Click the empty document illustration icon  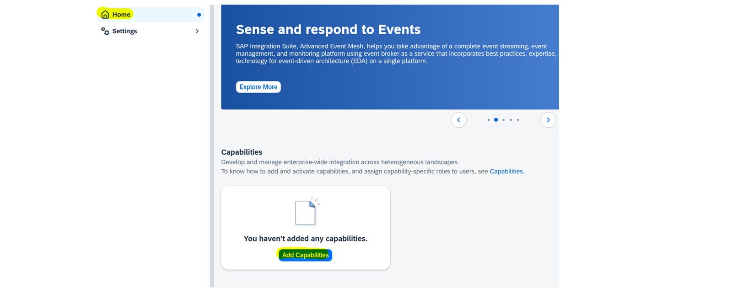[307, 212]
